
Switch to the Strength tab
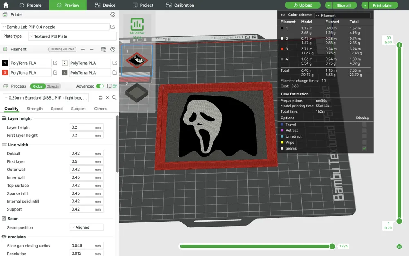[x=34, y=109]
